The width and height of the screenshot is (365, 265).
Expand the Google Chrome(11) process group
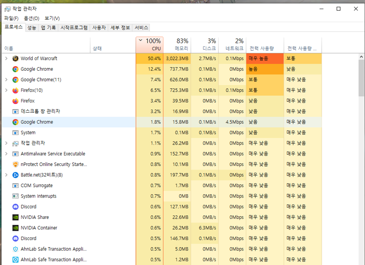(x=6, y=80)
